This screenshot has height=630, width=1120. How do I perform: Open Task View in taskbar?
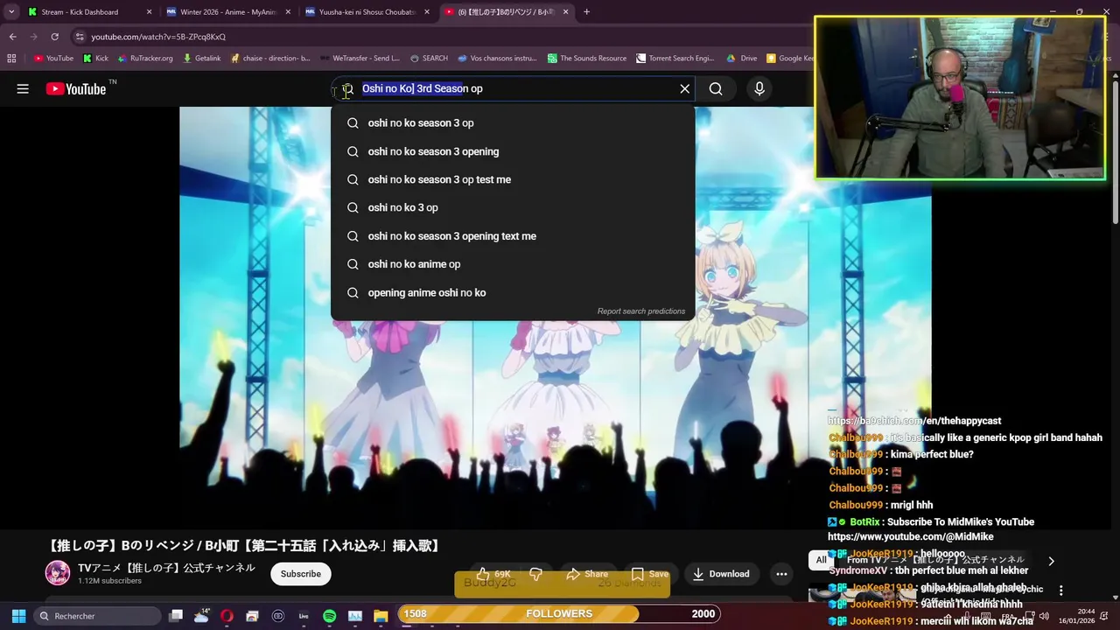(176, 616)
